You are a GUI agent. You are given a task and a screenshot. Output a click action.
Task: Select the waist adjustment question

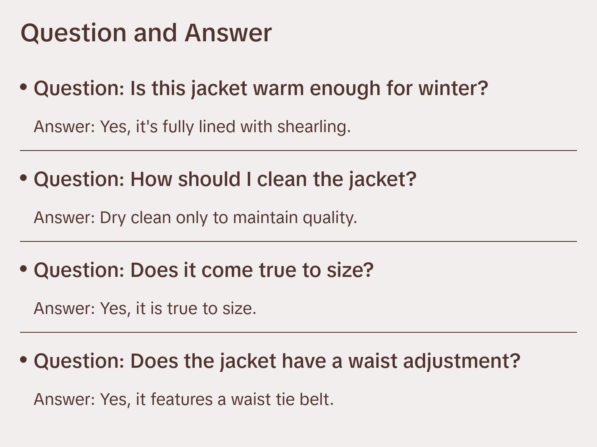(x=277, y=361)
